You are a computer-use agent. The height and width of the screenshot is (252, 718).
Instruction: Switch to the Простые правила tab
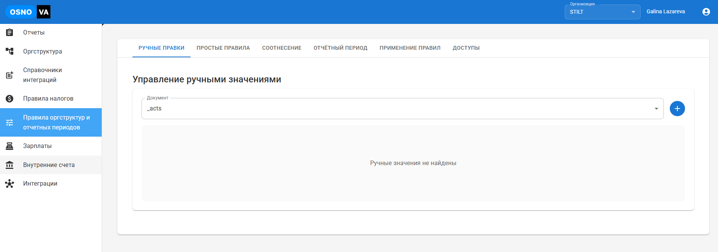[x=223, y=48]
